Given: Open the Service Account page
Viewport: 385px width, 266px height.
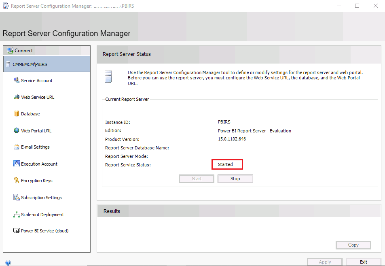Looking at the screenshot, I should pyautogui.click(x=36, y=81).
